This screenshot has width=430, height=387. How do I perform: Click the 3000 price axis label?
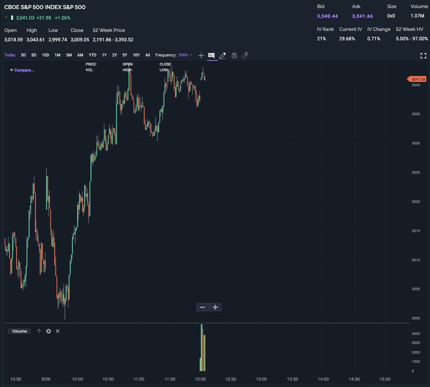coord(416,318)
